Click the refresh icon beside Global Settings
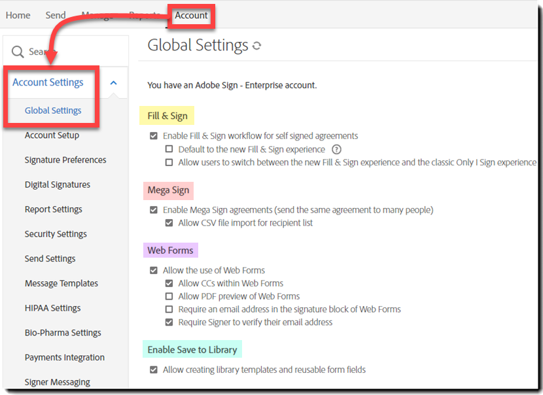This screenshot has height=395, width=543. (x=256, y=46)
